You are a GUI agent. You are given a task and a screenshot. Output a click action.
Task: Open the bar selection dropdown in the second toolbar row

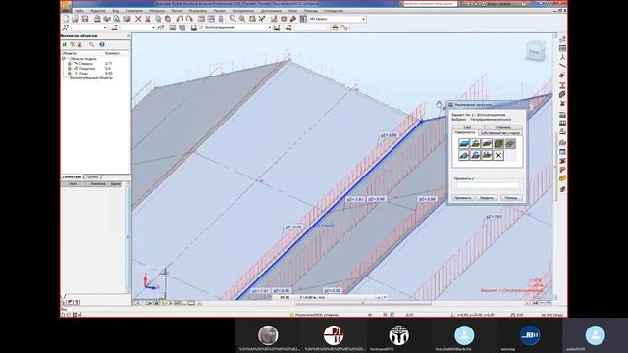click(x=153, y=28)
